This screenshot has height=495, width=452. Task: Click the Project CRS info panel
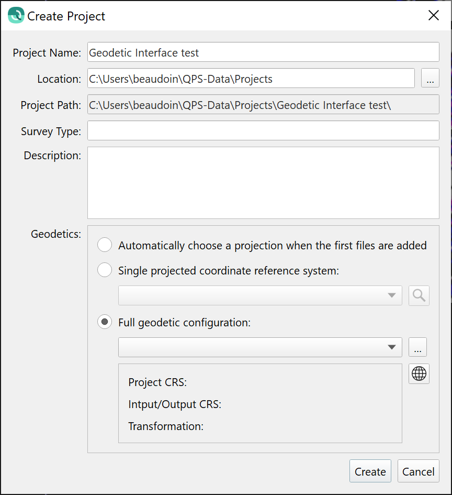260,403
